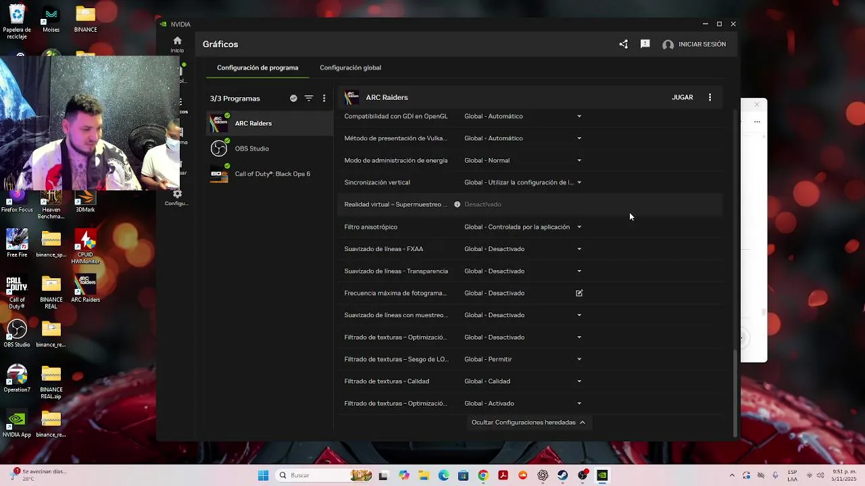Click the microphone icon in system tray
This screenshot has width=865, height=486.
click(775, 475)
